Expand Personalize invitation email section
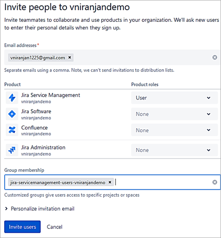This screenshot has height=238, width=221. [39, 208]
